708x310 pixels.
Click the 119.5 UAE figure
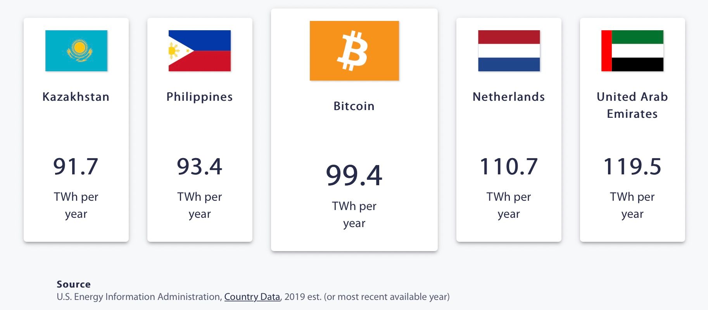point(632,167)
